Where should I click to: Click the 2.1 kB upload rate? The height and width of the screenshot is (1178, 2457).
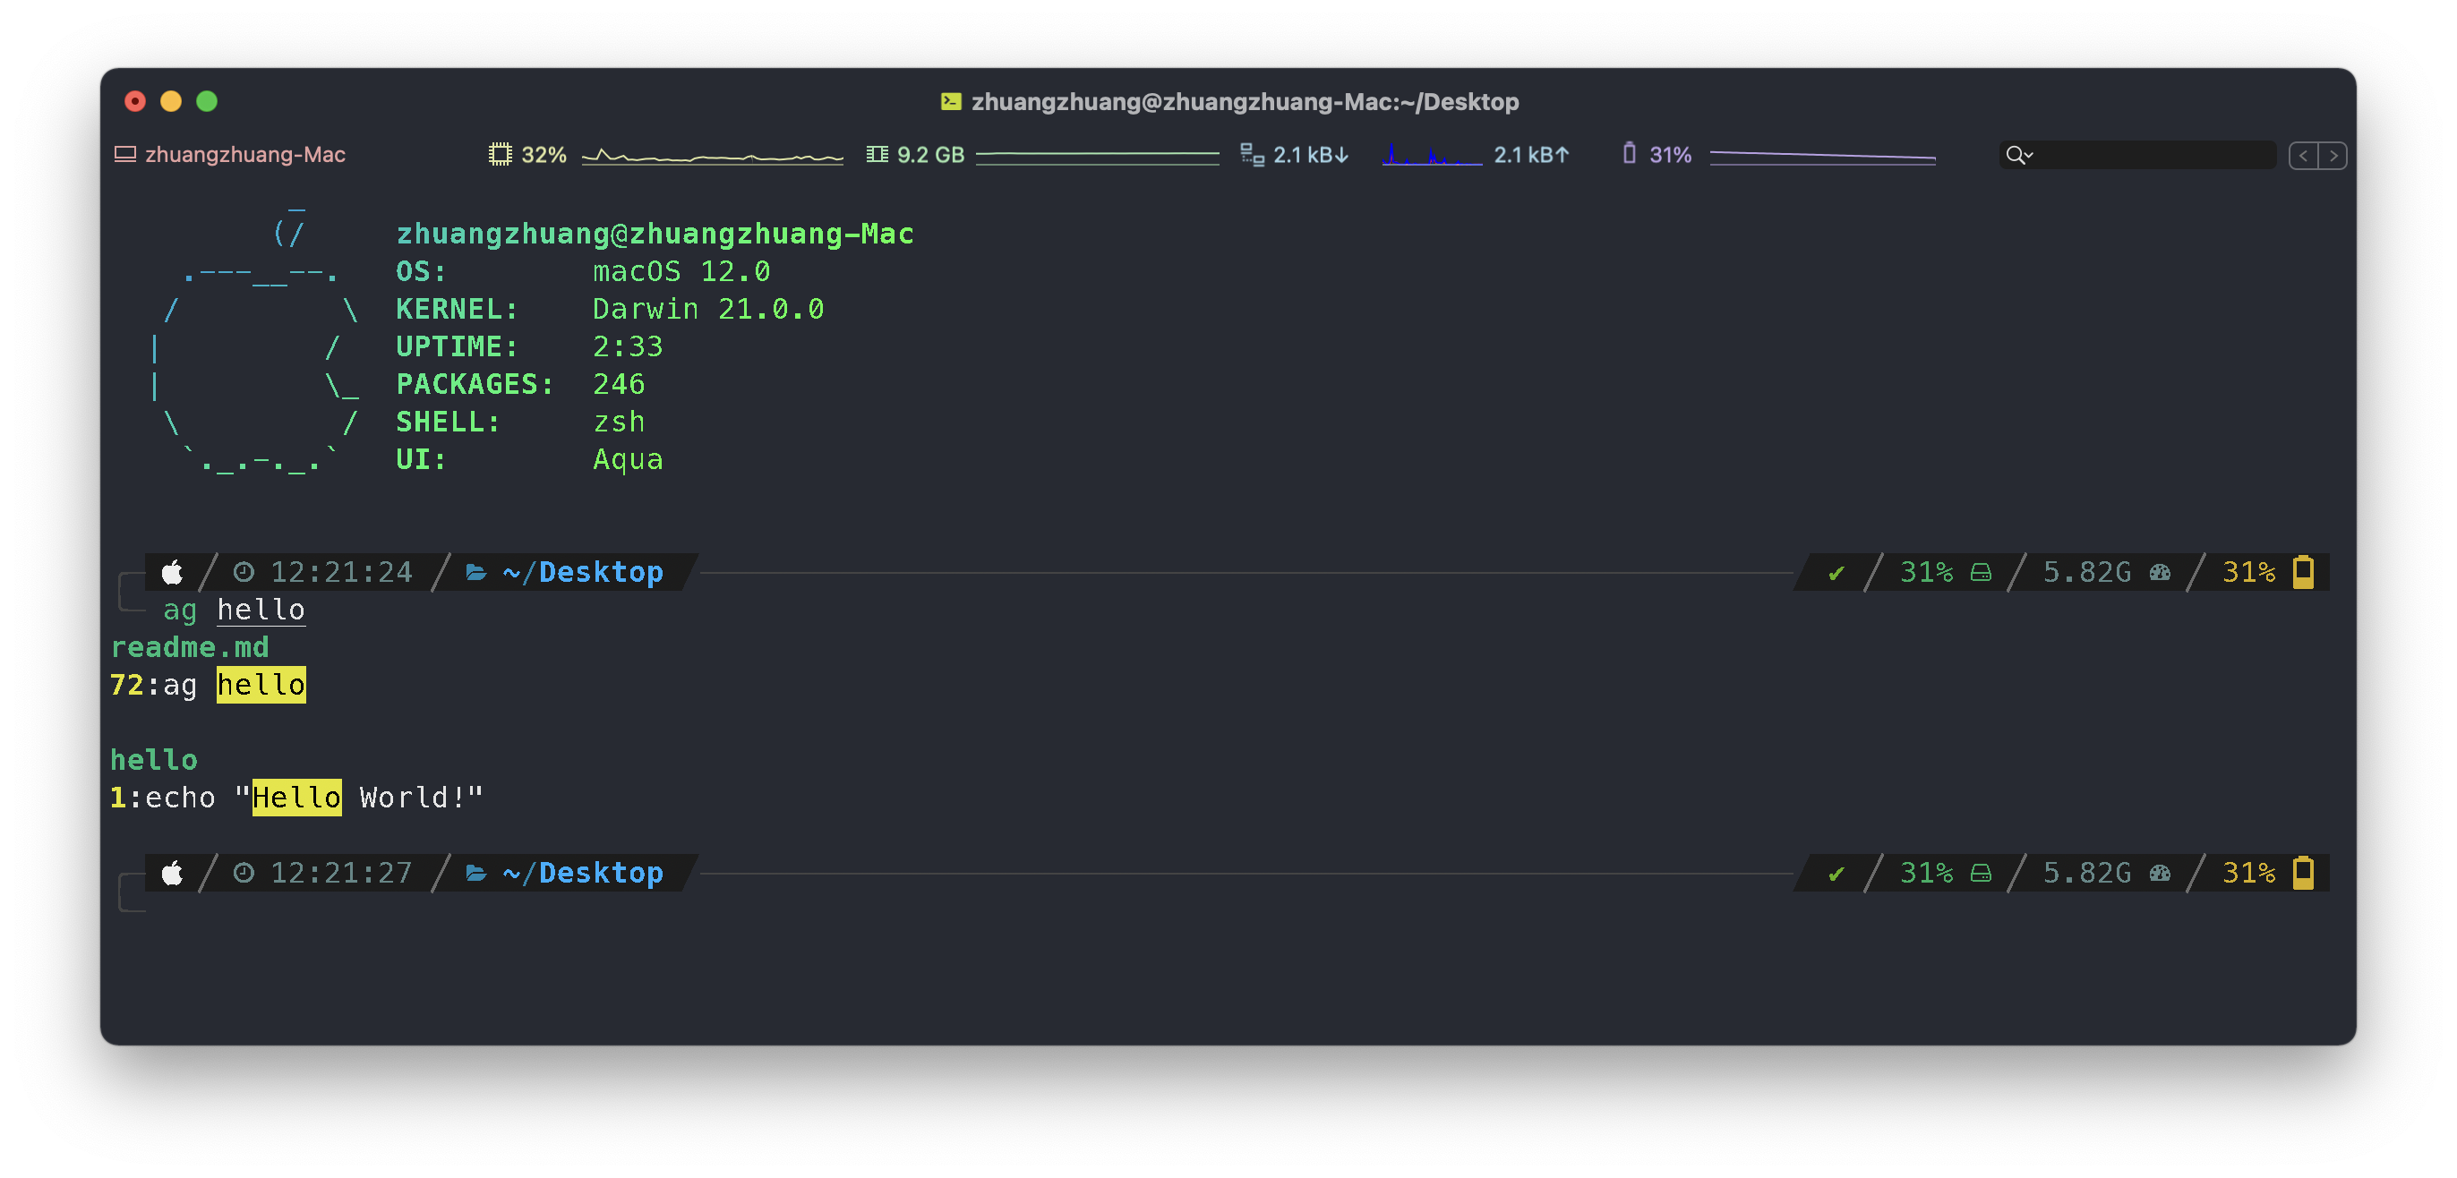click(1531, 155)
